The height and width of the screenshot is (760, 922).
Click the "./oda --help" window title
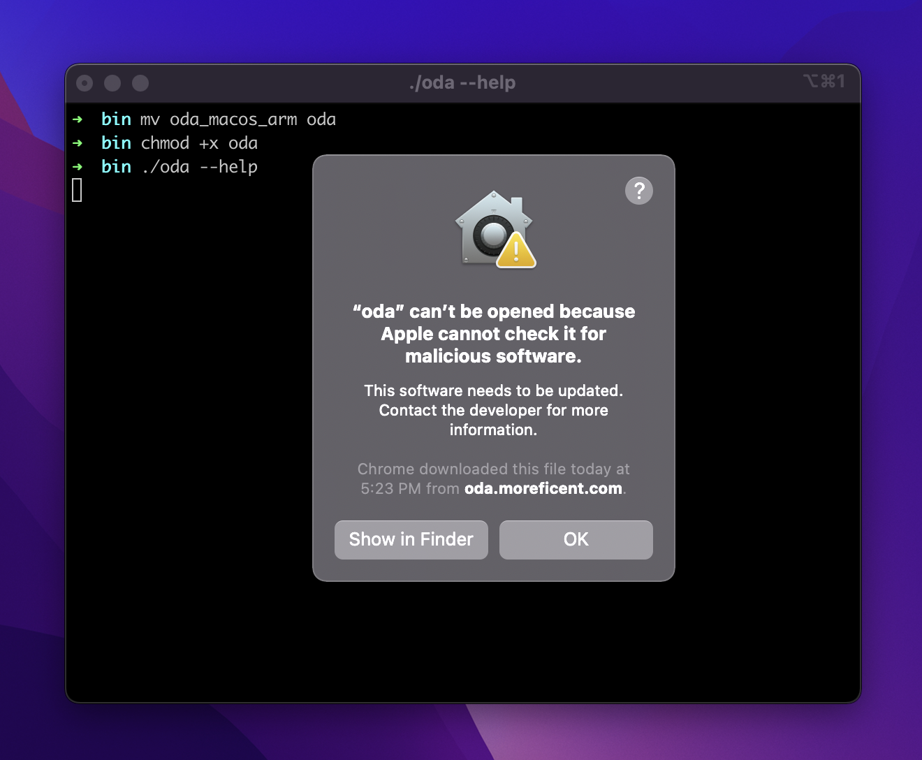pos(462,82)
